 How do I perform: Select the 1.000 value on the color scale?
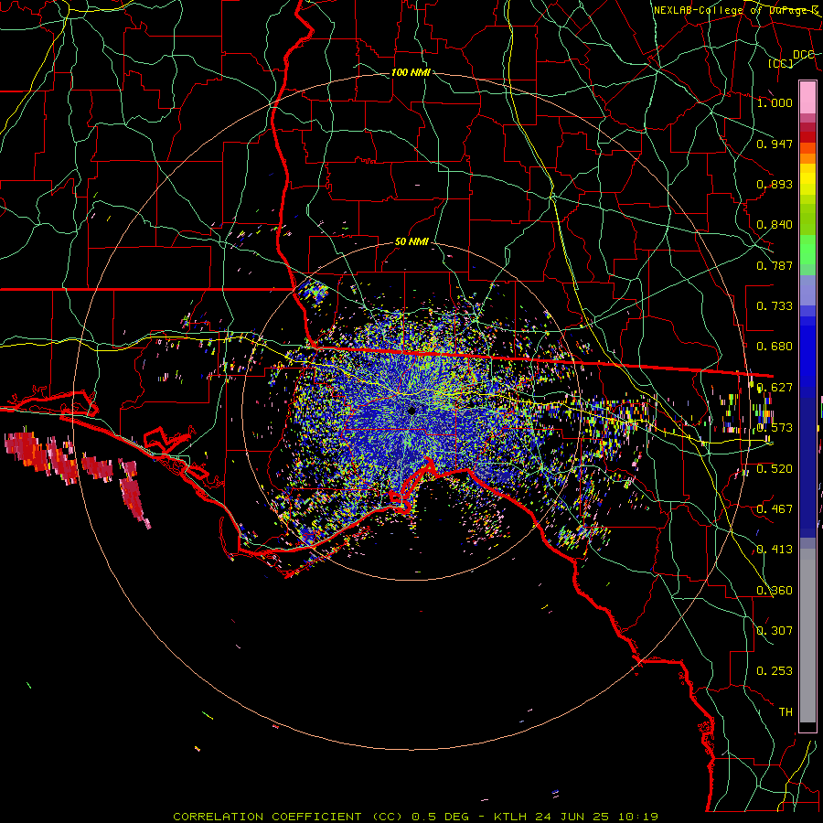pos(775,102)
